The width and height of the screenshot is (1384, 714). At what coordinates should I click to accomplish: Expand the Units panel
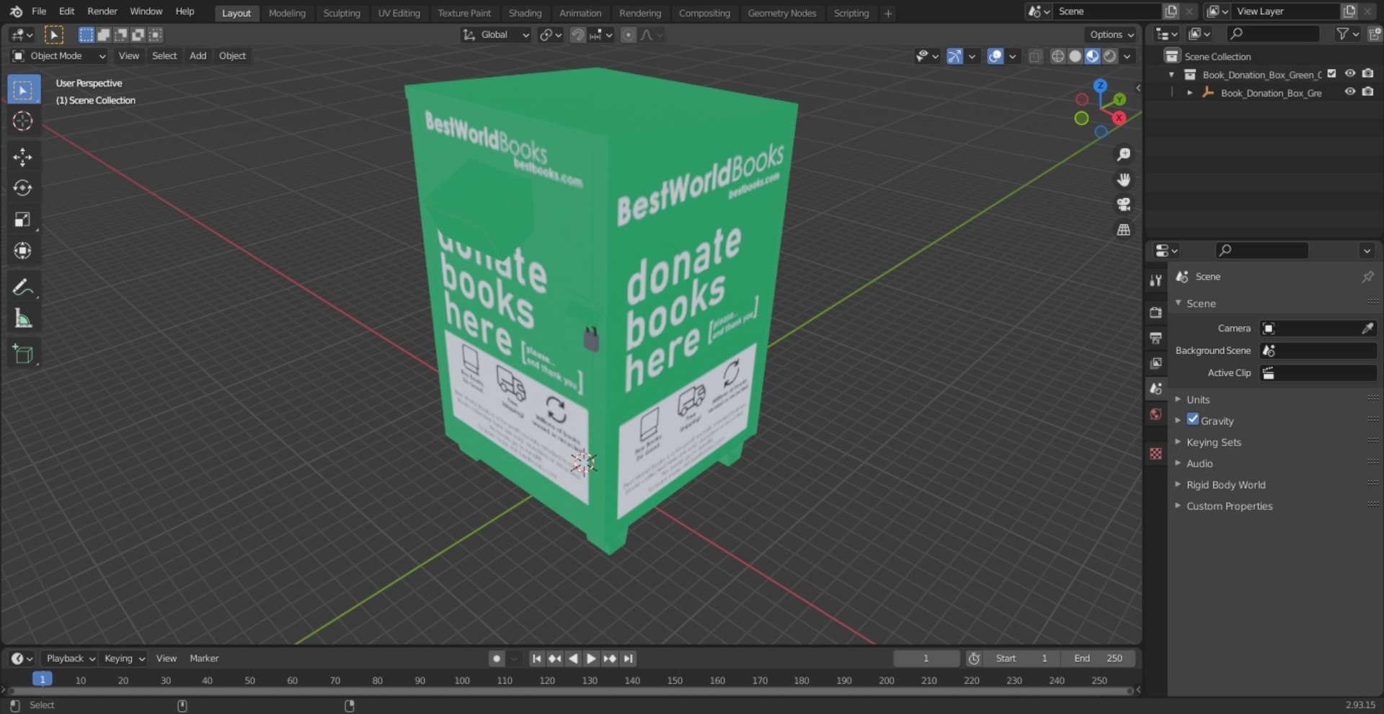pyautogui.click(x=1197, y=399)
